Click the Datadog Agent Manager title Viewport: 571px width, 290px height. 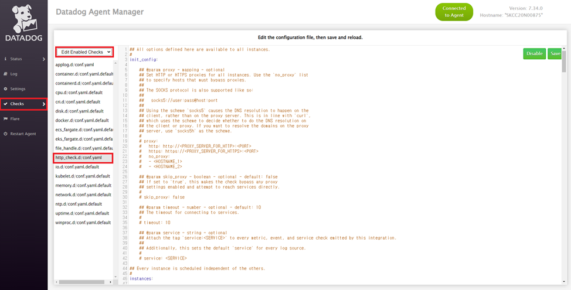click(x=100, y=12)
